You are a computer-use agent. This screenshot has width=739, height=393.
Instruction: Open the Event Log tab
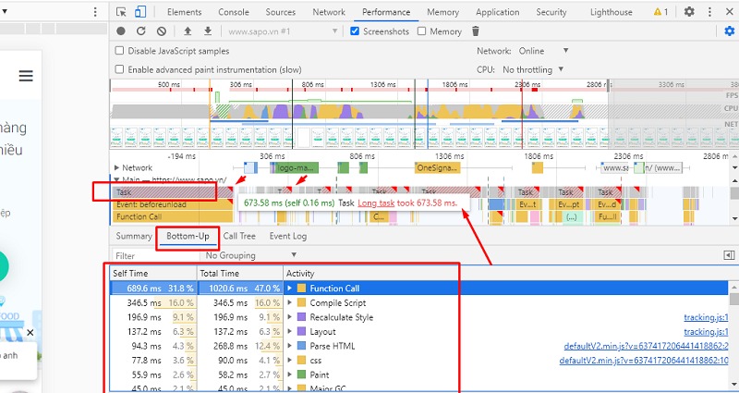pyautogui.click(x=288, y=236)
